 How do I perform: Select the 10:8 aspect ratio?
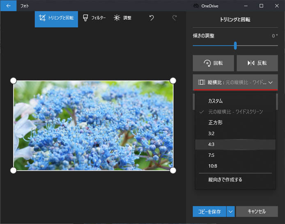point(235,166)
